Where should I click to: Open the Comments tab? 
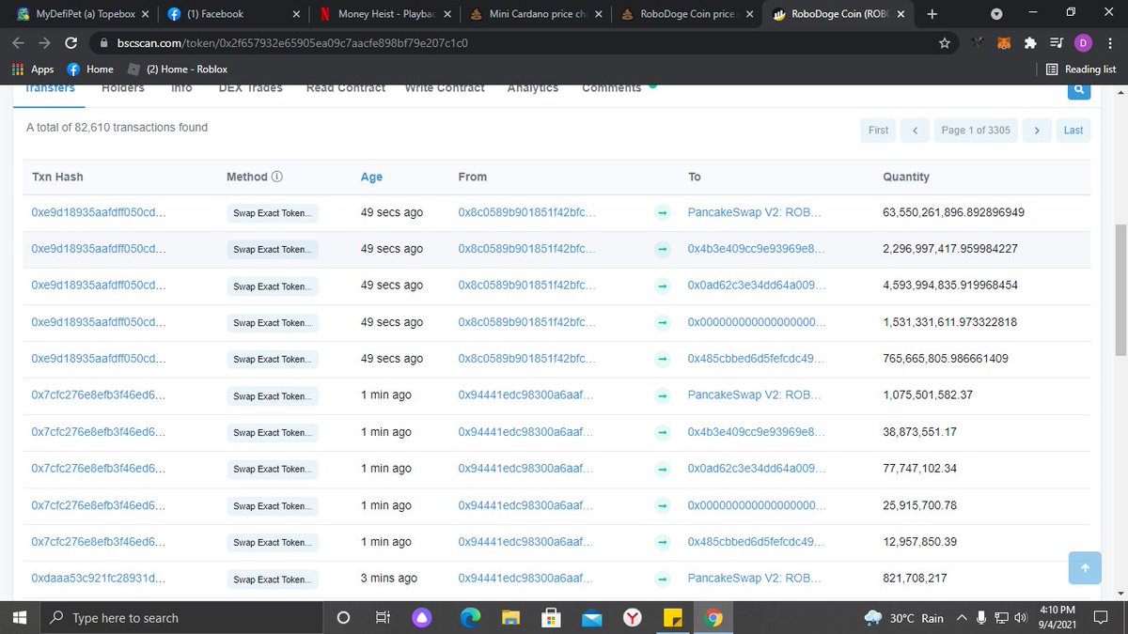612,88
